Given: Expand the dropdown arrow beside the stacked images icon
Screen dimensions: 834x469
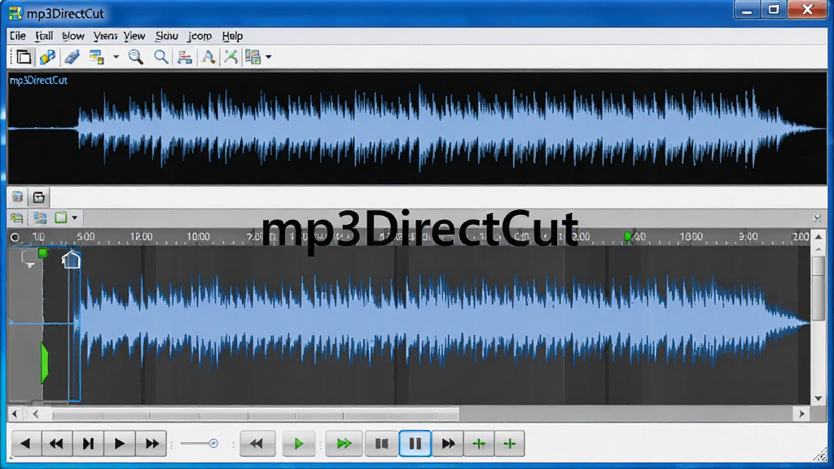Looking at the screenshot, I should coord(269,57).
